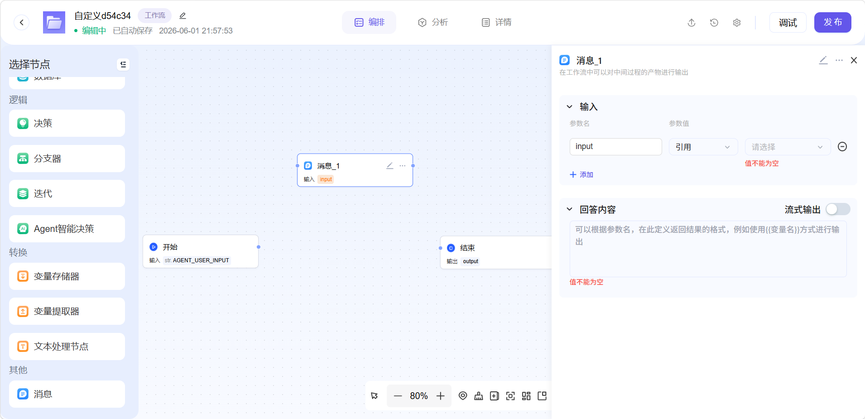The width and height of the screenshot is (865, 419).
Task: Click the 发布 publish button
Action: tap(832, 23)
